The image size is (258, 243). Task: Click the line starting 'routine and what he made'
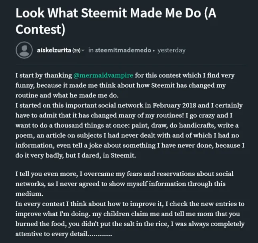[x=67, y=95]
